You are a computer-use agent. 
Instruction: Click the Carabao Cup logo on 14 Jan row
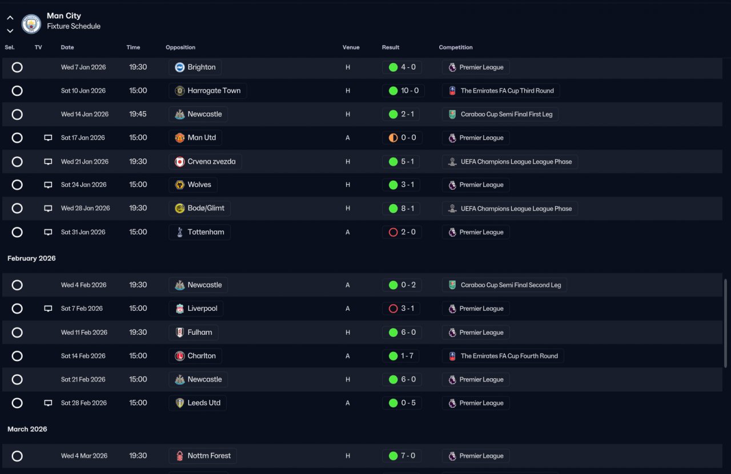pyautogui.click(x=452, y=114)
